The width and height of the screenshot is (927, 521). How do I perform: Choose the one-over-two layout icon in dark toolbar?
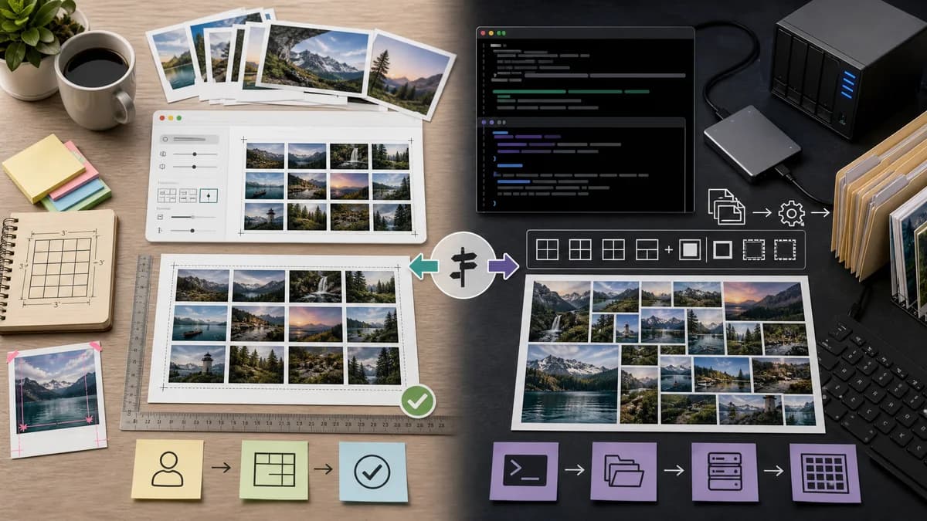coord(647,249)
